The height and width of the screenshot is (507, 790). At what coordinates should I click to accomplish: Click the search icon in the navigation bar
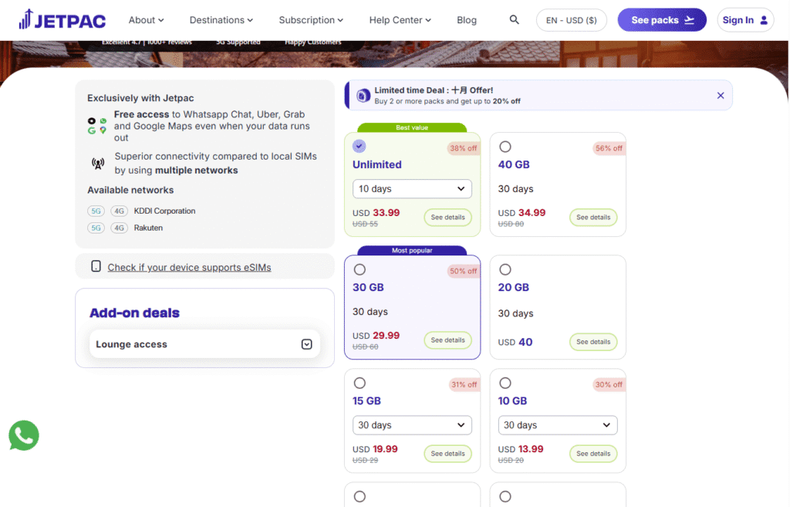[514, 19]
